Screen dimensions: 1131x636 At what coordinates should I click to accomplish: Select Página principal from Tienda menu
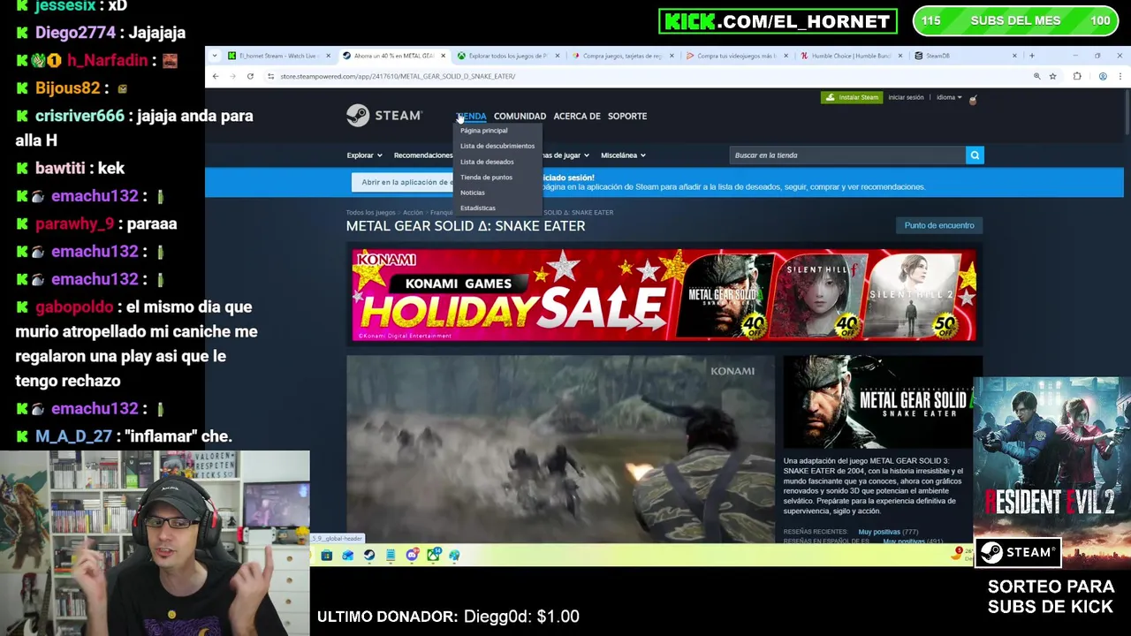tap(484, 131)
